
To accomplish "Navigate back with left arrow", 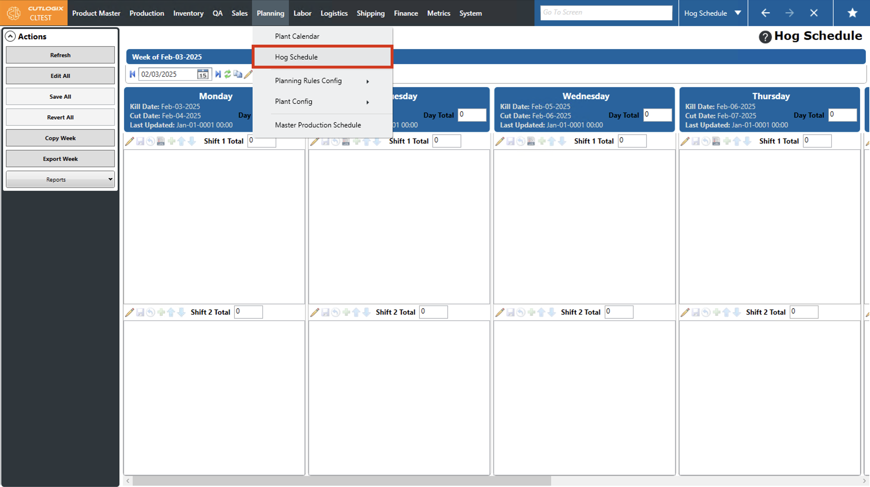I will click(765, 13).
